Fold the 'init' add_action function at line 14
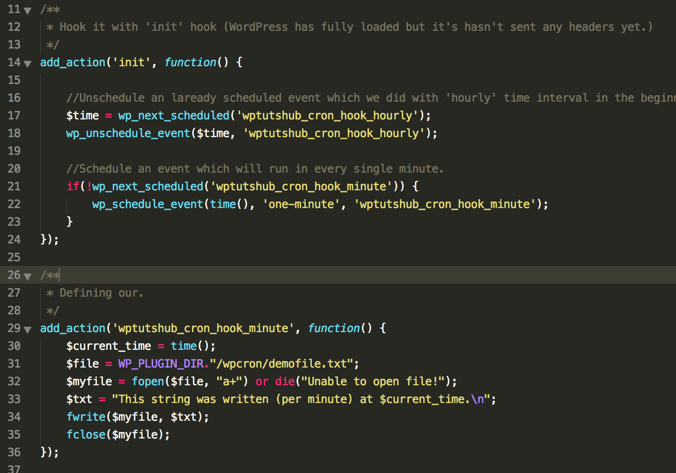Image resolution: width=676 pixels, height=473 pixels. (28, 64)
